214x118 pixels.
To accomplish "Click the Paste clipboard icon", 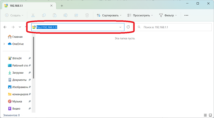I will click(55, 15).
